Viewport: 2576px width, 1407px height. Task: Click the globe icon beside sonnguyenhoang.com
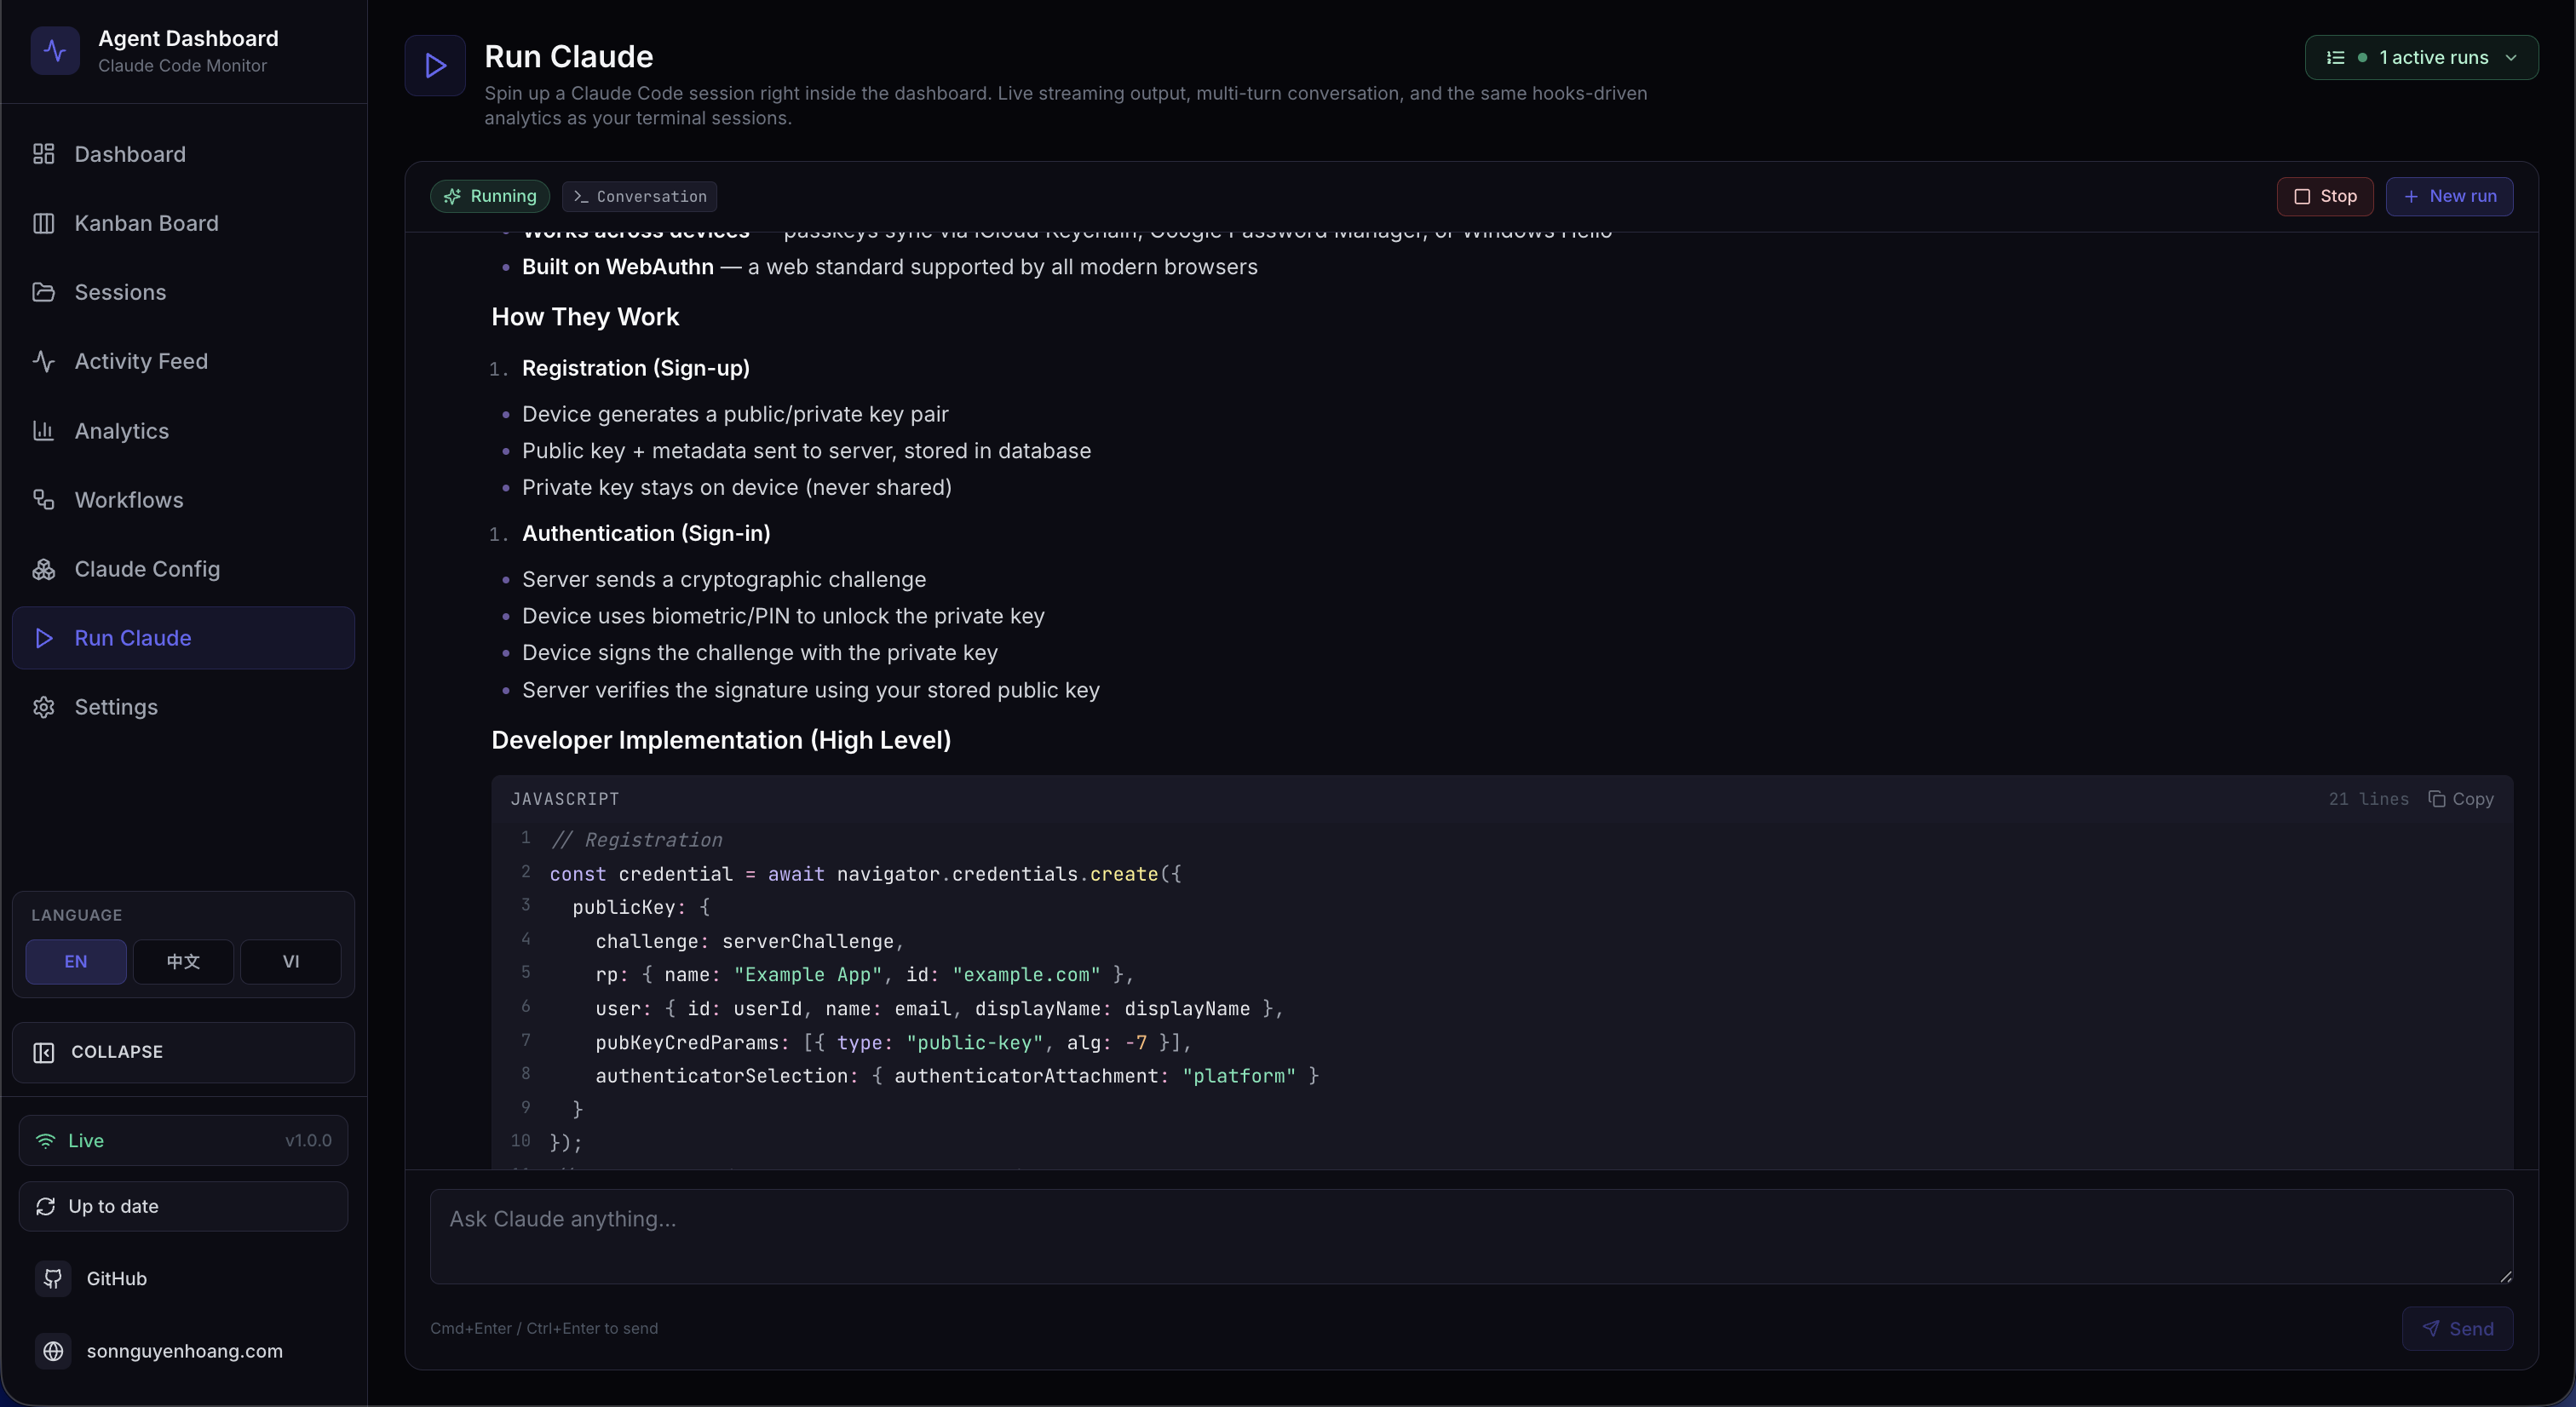tap(53, 1351)
